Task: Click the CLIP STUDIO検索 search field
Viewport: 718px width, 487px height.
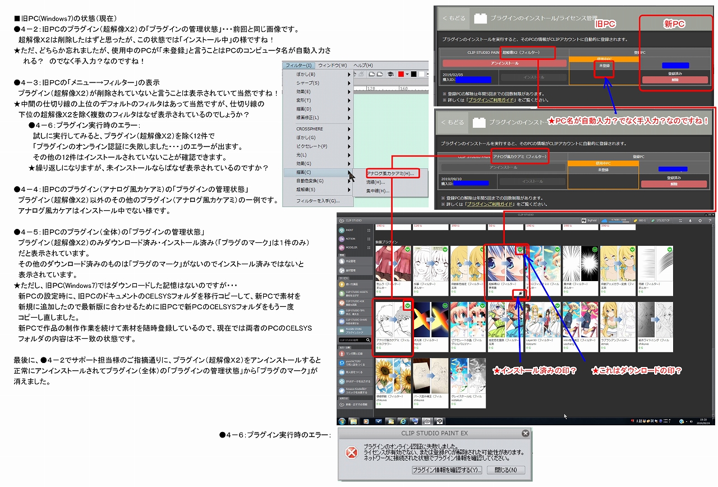Action: click(x=355, y=340)
